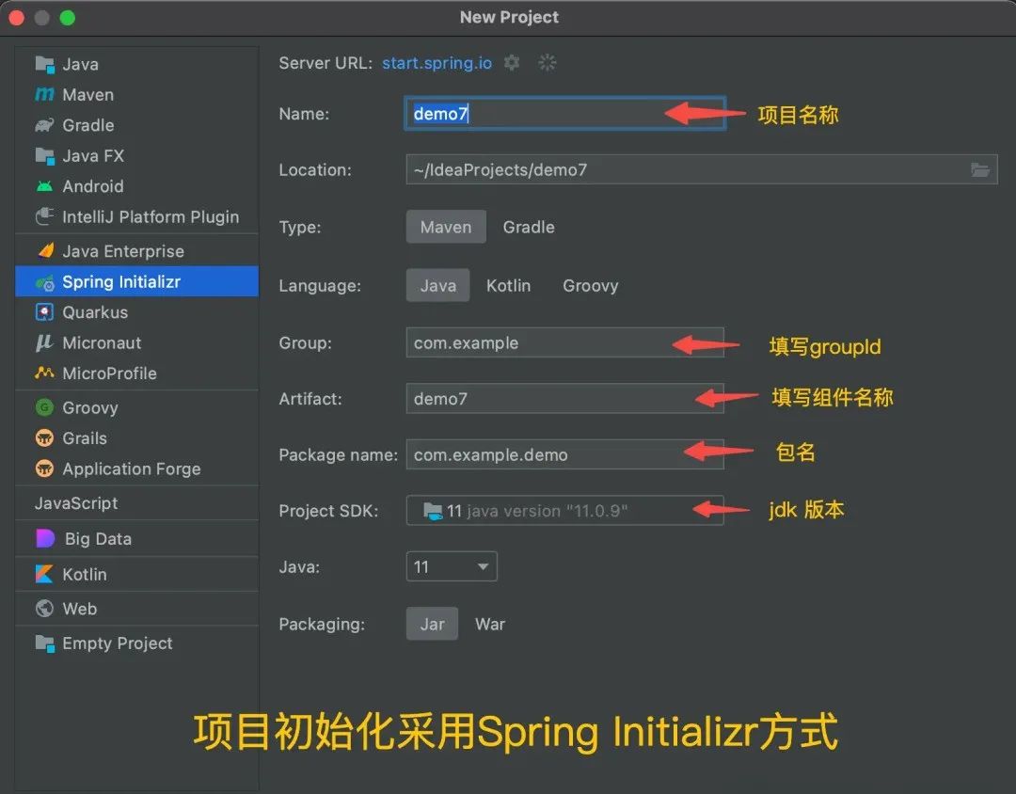Click the Package name field
Viewport: 1016px width, 794px height.
[x=564, y=454]
